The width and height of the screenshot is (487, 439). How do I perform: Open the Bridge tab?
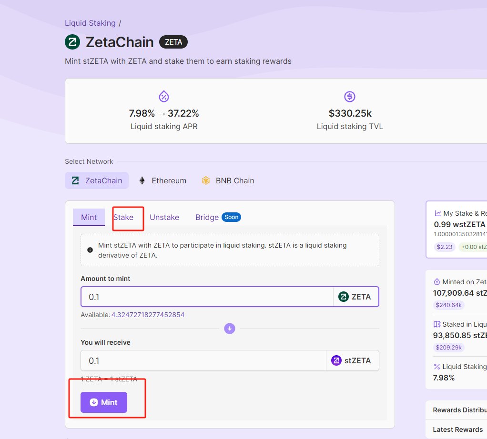click(207, 217)
